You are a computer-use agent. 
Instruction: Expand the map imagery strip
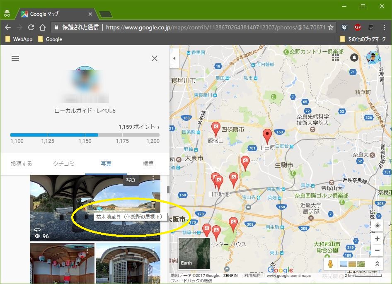coord(377,264)
